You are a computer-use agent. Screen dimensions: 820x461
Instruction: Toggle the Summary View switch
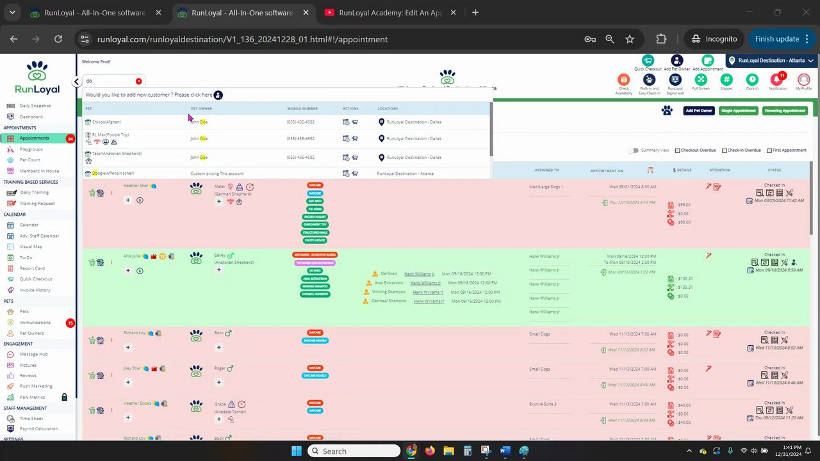[x=634, y=150]
